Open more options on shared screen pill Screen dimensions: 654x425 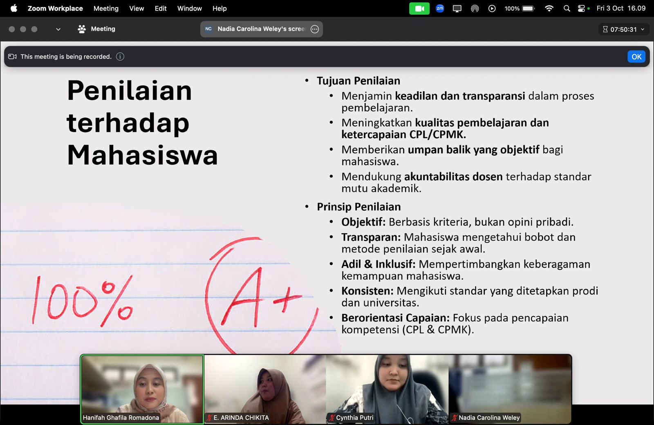click(x=315, y=29)
